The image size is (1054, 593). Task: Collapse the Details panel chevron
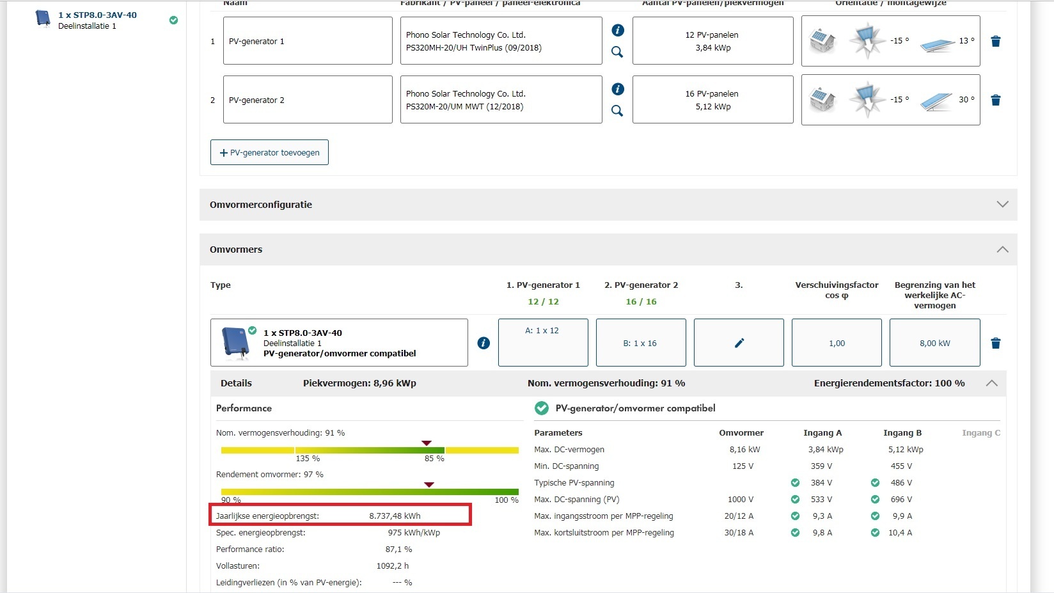click(991, 383)
